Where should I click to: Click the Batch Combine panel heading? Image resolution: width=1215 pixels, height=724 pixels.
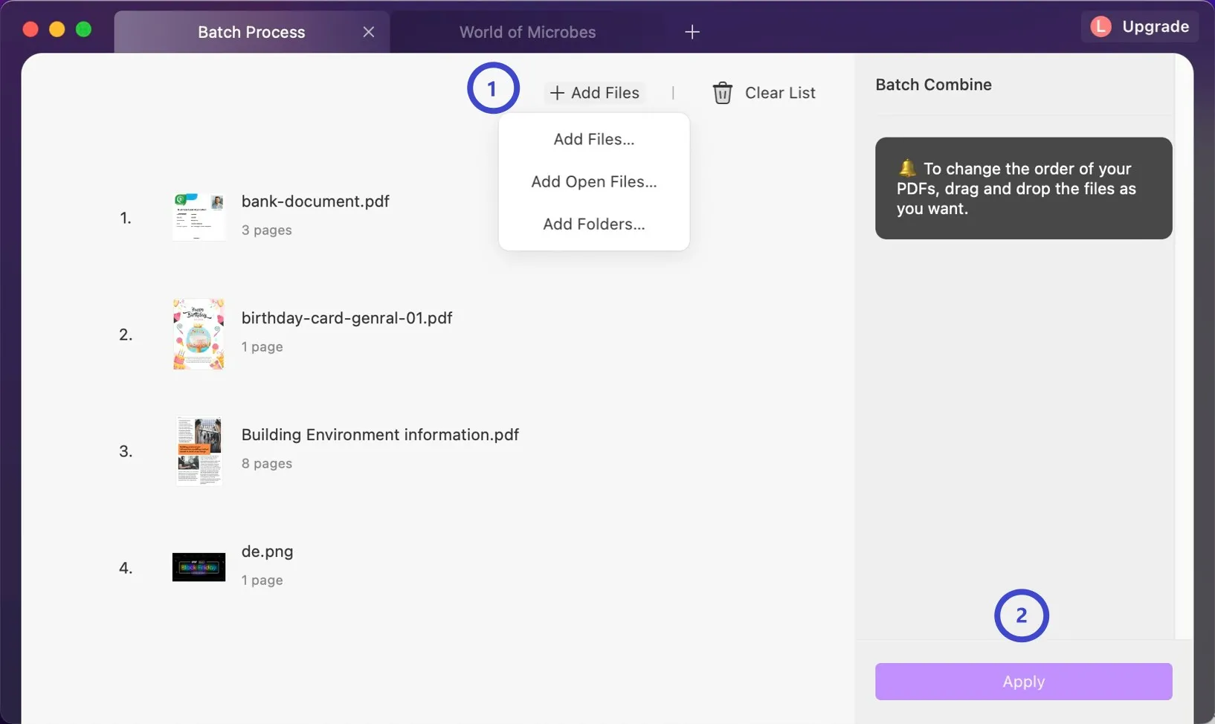[933, 84]
